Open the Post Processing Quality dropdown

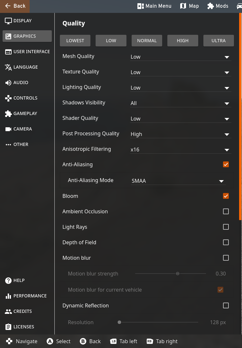click(x=181, y=134)
